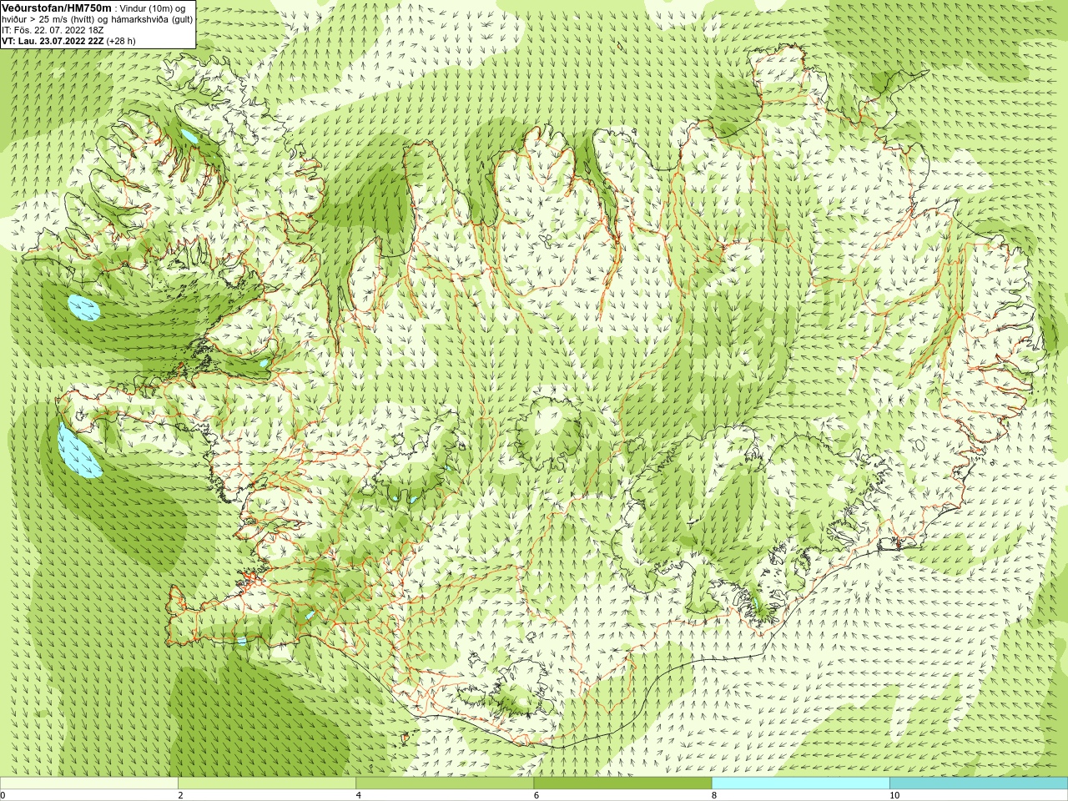1068x801 pixels.
Task: Pick the teal segment above 10 on scale
Action: (x=979, y=783)
